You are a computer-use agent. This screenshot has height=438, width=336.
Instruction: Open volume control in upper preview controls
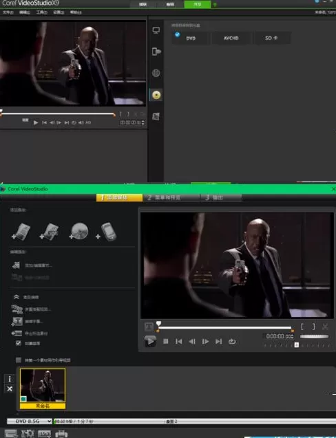tap(81, 122)
